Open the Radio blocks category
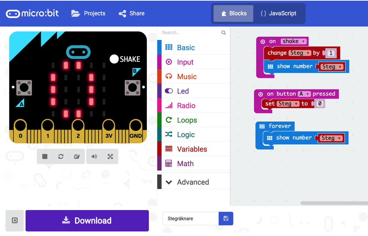This screenshot has width=368, height=236. coord(194,106)
